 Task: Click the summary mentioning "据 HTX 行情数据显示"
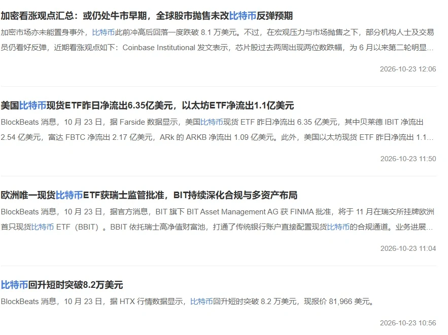click(187, 302)
